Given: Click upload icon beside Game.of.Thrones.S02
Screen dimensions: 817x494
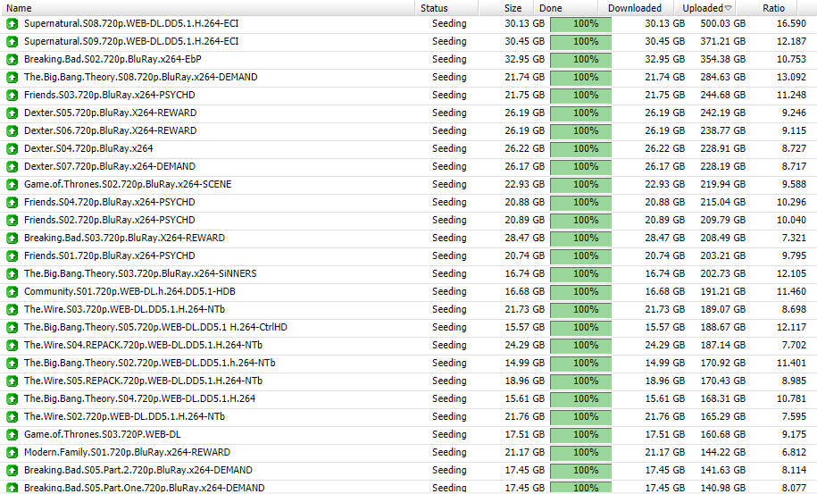Looking at the screenshot, I should pos(12,185).
